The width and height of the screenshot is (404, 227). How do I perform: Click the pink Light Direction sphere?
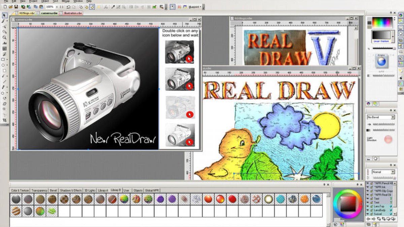pyautogui.click(x=388, y=139)
